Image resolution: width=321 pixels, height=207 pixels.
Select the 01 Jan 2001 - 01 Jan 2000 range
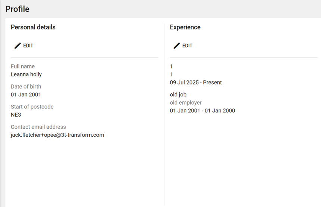202,111
